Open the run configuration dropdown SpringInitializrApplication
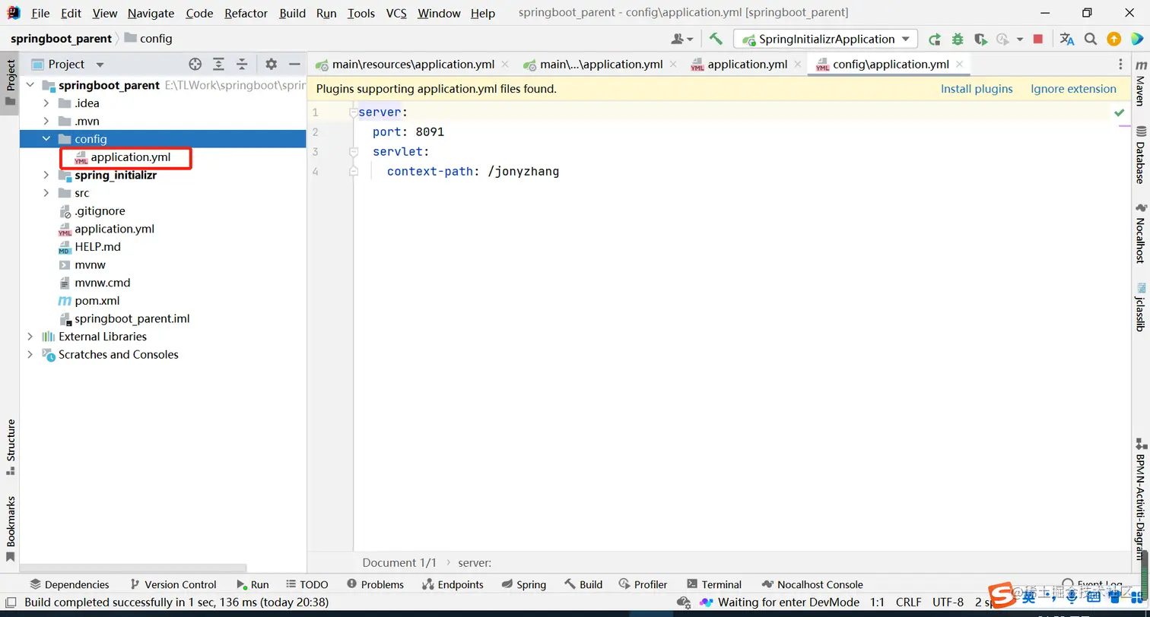1150x617 pixels. coord(826,39)
